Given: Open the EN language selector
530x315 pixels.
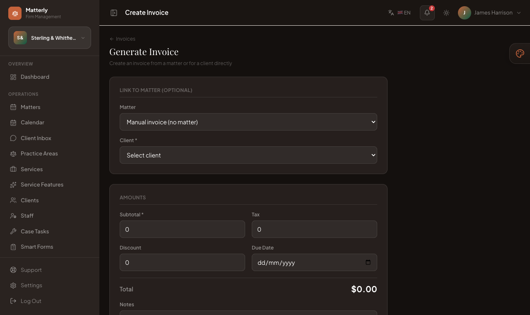Looking at the screenshot, I should pyautogui.click(x=400, y=13).
